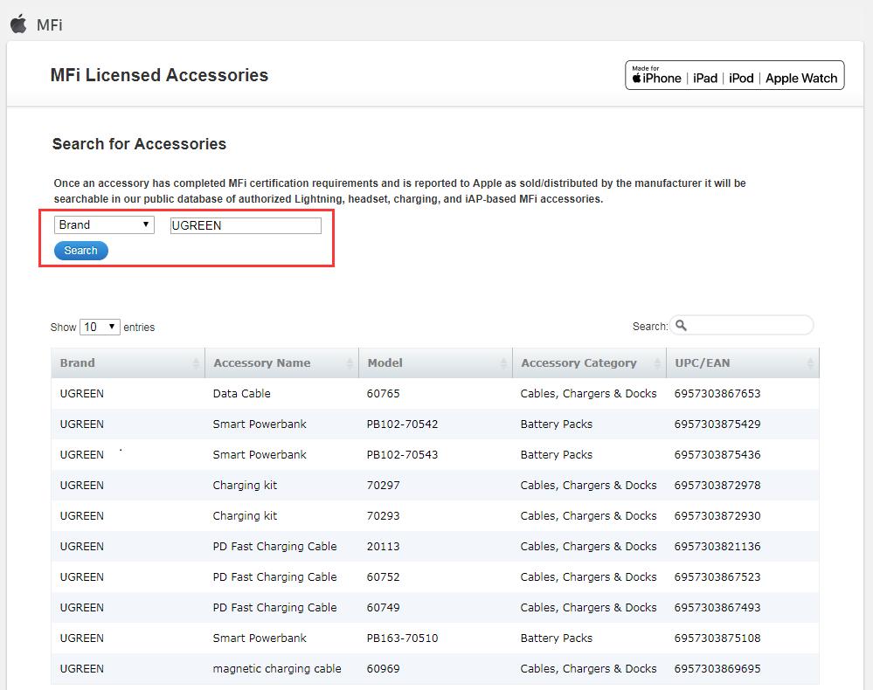Click the Apple logo icon
873x690 pixels.
(x=18, y=24)
